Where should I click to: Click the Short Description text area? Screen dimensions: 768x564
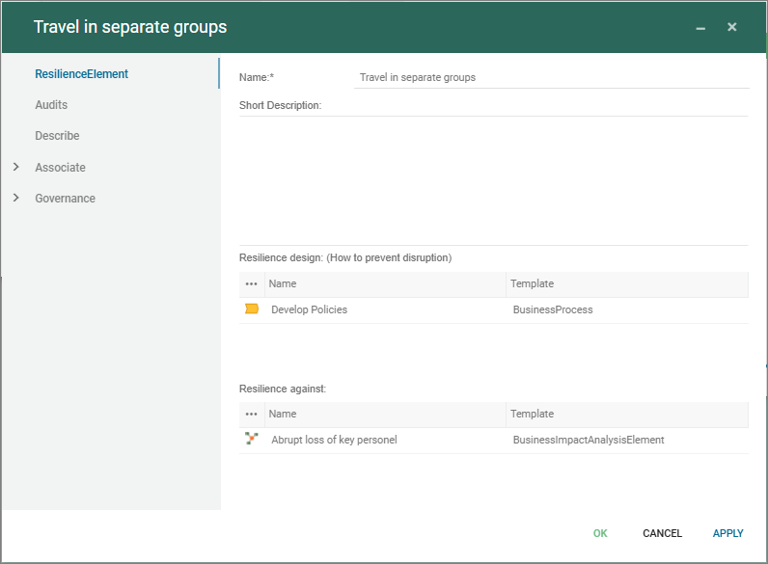coord(493,178)
